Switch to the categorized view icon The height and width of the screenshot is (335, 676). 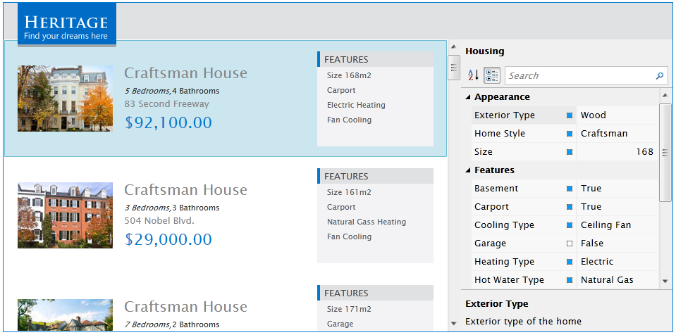pos(492,75)
